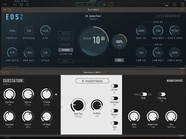Toggle the x2 Time switch
This screenshot has width=186, height=139.
114,86
